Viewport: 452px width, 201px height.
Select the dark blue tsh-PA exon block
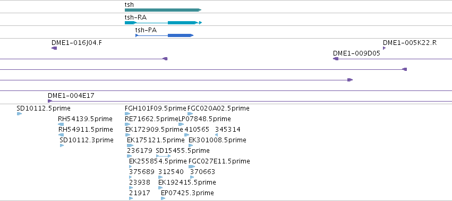coord(181,35)
